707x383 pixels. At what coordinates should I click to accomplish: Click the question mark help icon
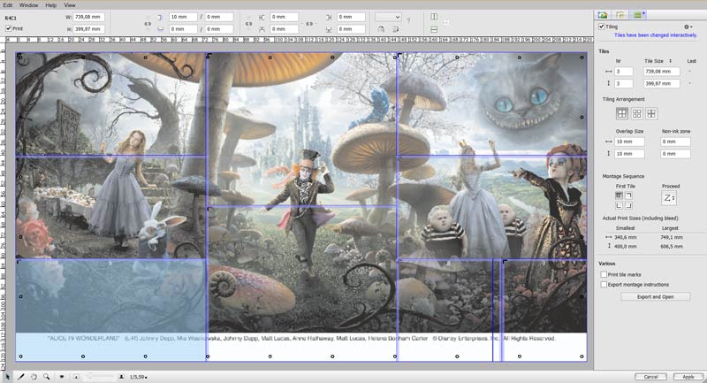(408, 20)
